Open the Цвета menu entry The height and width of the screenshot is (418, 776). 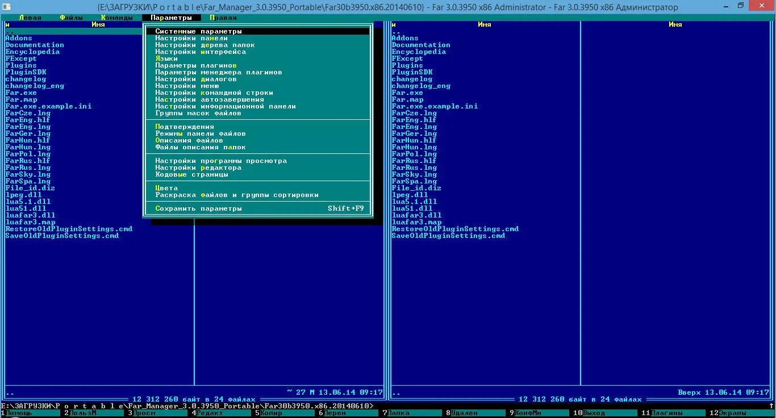(x=257, y=188)
